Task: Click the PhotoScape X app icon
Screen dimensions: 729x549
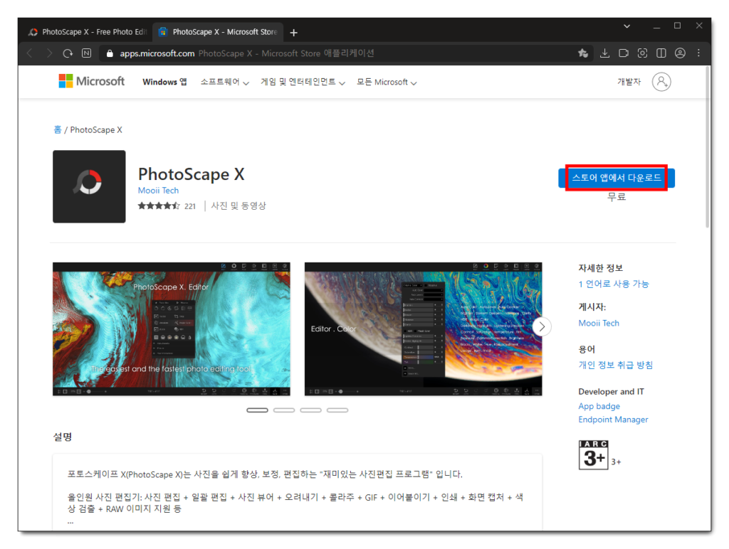Action: coord(89,186)
